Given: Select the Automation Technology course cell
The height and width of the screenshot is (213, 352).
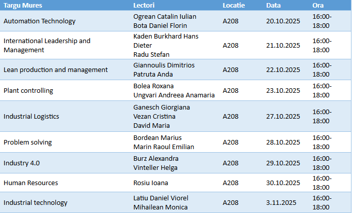Looking at the screenshot, I should pyautogui.click(x=40, y=21).
